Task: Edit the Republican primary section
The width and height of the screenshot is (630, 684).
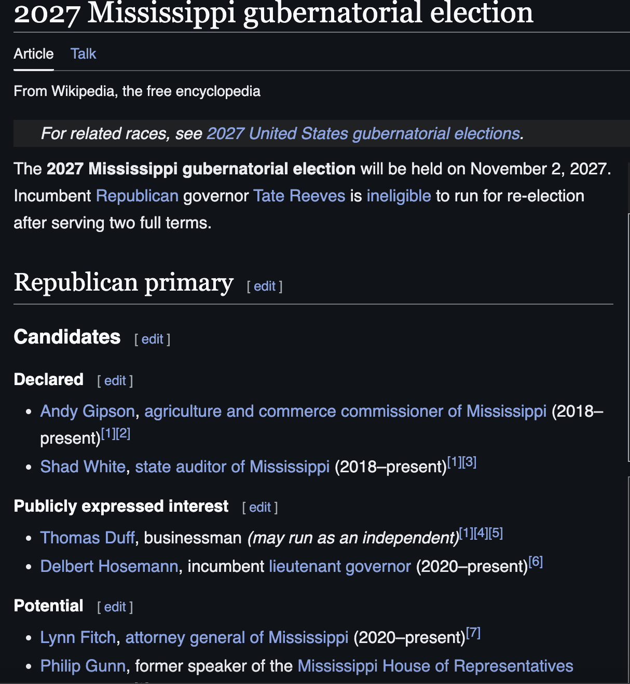Action: 265,286
